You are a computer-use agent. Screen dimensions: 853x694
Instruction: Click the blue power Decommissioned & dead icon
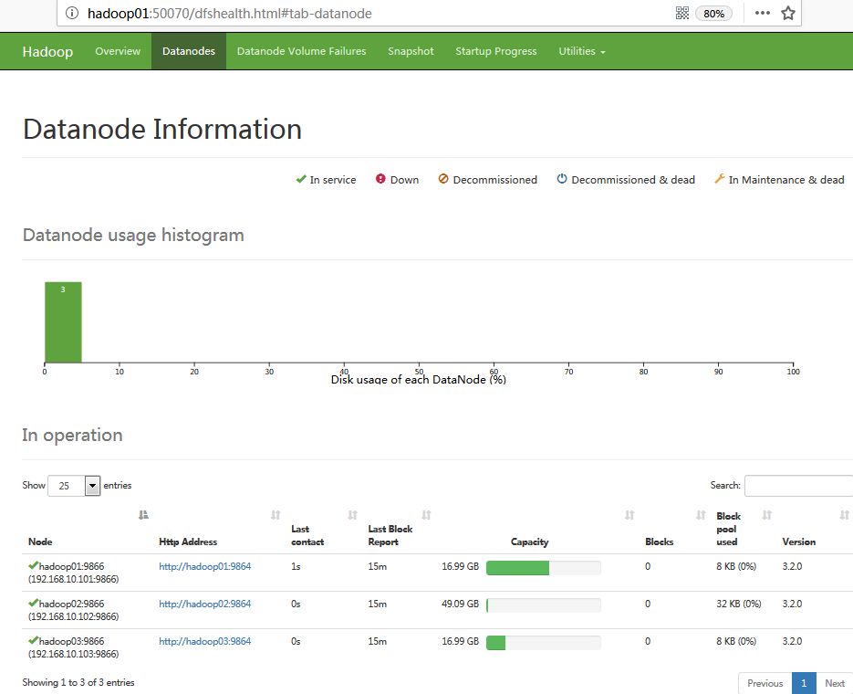[x=562, y=179]
